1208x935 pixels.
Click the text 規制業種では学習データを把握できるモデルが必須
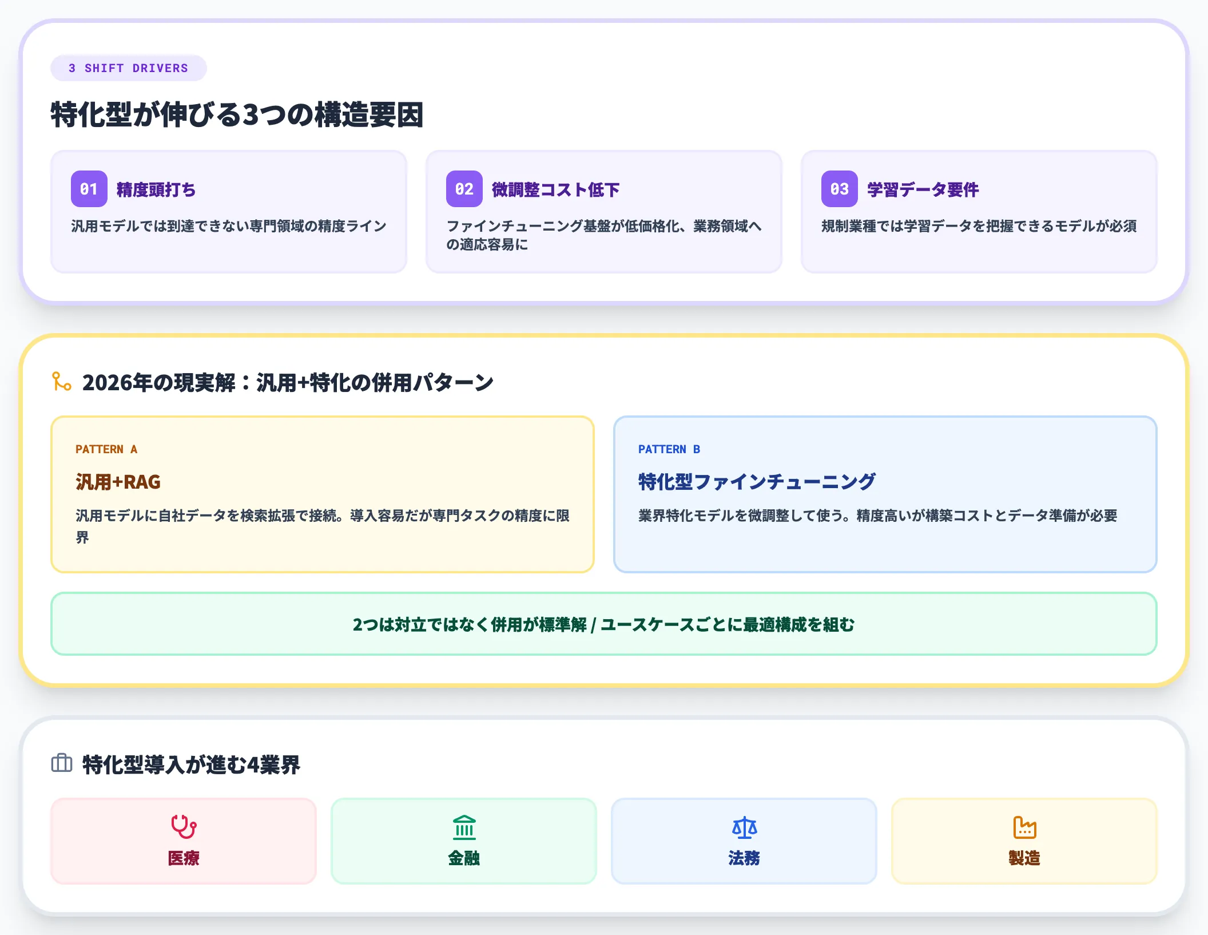pos(979,226)
